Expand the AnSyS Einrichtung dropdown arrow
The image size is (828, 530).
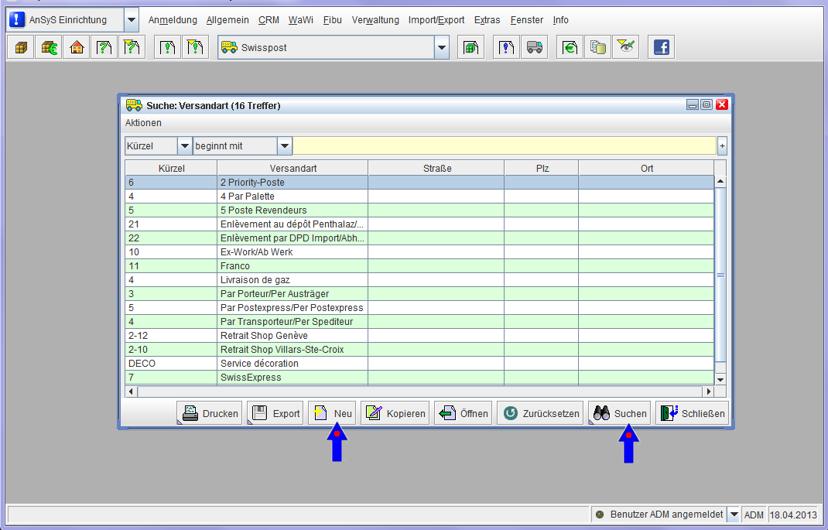[x=131, y=20]
